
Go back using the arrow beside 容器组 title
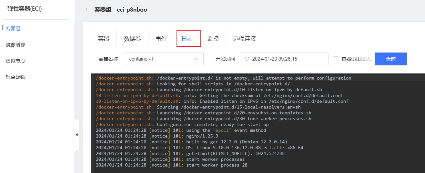86,10
